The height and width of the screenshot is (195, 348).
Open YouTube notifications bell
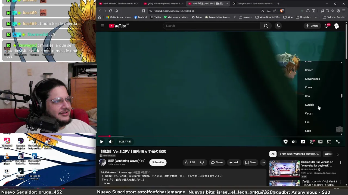click(327, 26)
